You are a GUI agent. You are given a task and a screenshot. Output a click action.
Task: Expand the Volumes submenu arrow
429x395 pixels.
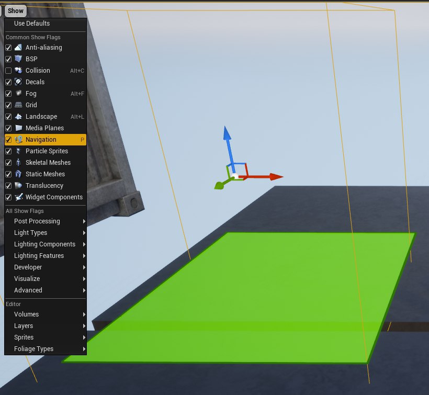coord(84,314)
